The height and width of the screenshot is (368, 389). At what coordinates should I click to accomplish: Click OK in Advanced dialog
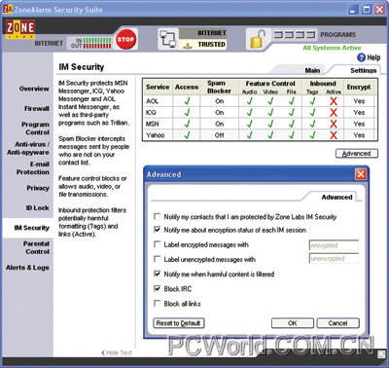click(x=293, y=323)
